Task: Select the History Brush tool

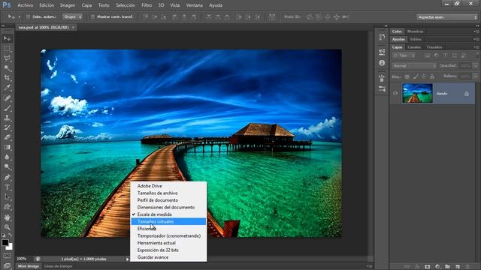Action: coord(7,127)
